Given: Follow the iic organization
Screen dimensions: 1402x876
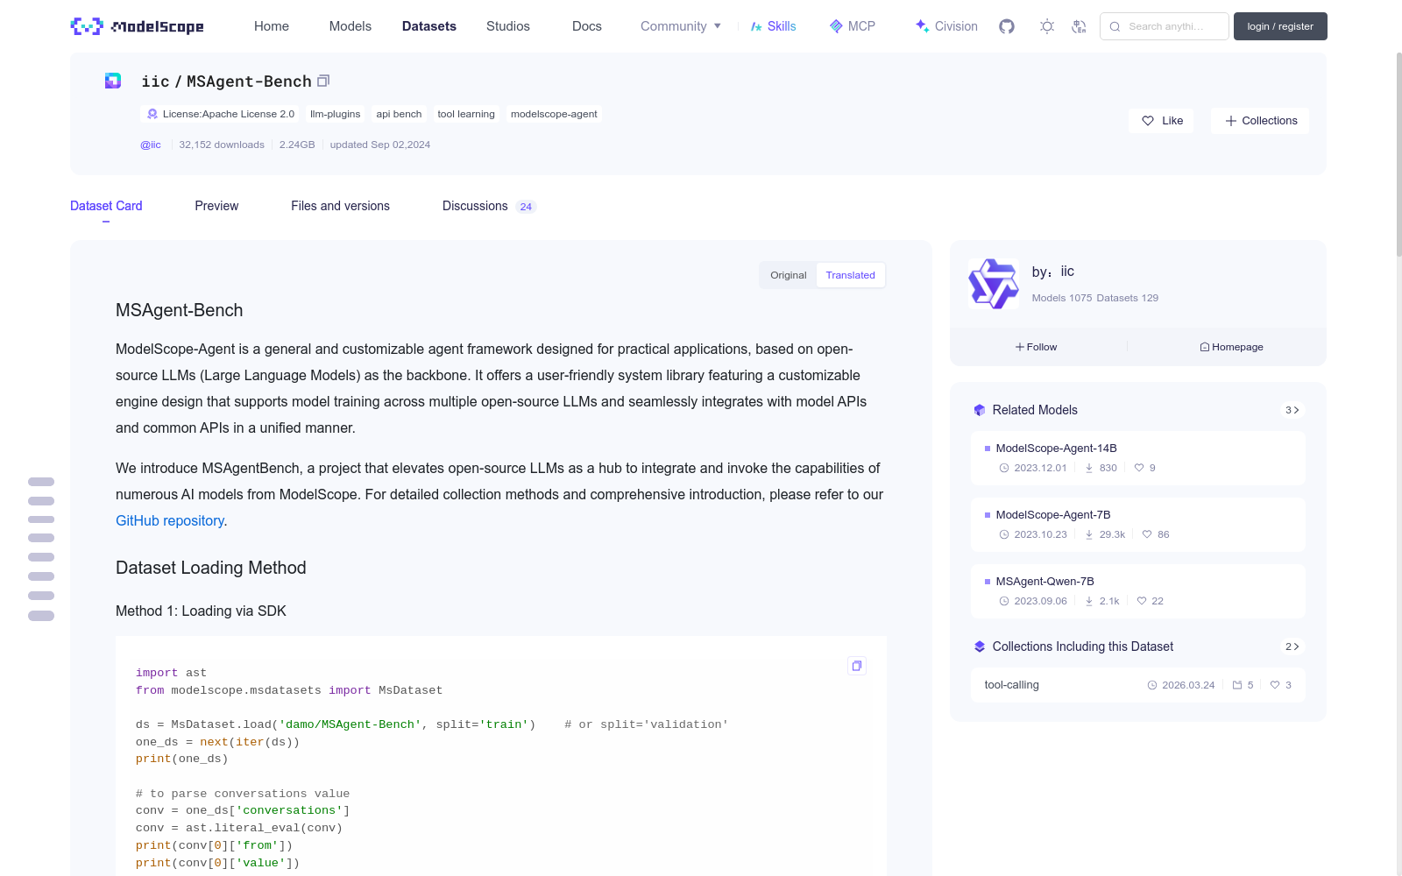Looking at the screenshot, I should (1037, 347).
